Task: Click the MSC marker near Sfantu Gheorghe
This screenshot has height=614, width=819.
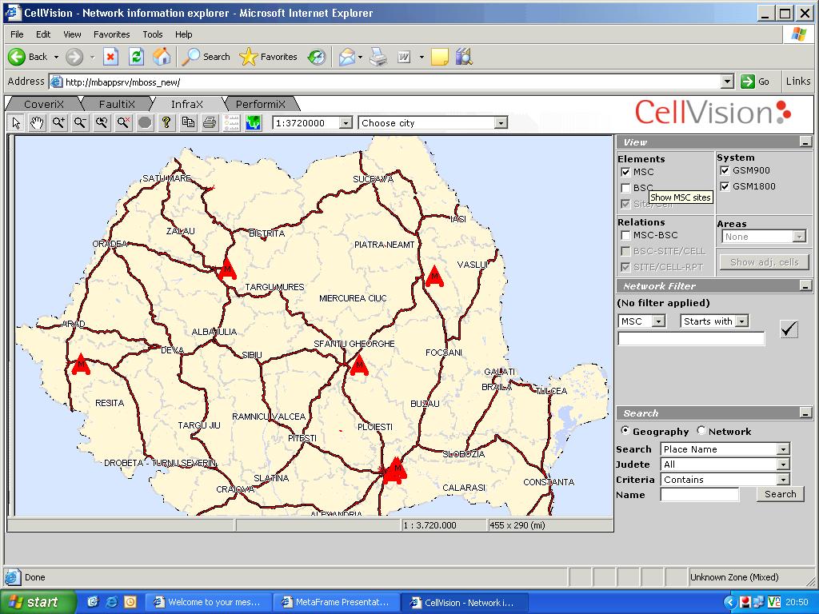Action: click(x=359, y=365)
